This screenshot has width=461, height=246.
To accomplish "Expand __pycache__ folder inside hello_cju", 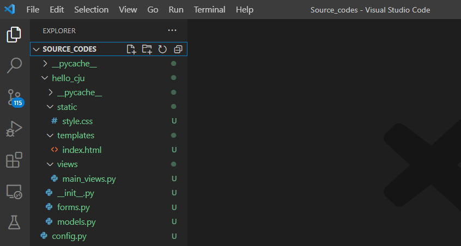I will [50, 92].
